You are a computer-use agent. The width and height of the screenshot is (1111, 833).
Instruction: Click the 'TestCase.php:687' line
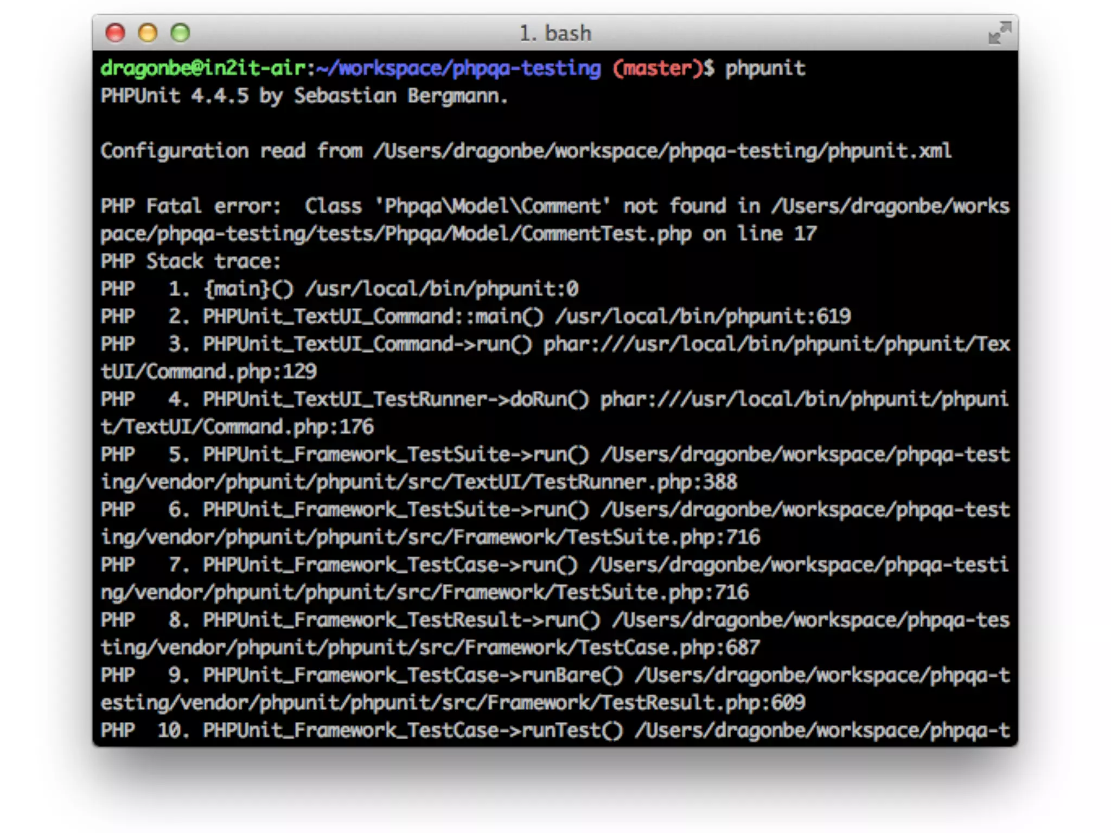(669, 648)
